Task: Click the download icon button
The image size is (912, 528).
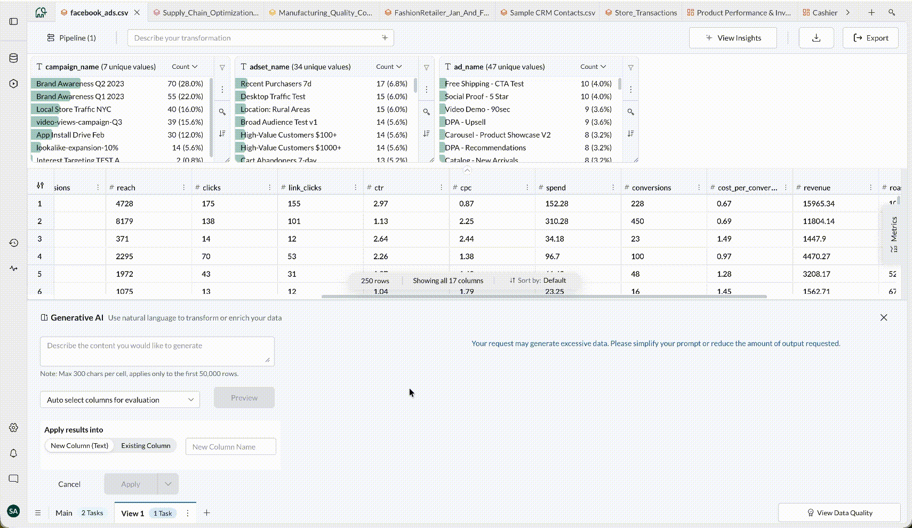Action: 816,38
